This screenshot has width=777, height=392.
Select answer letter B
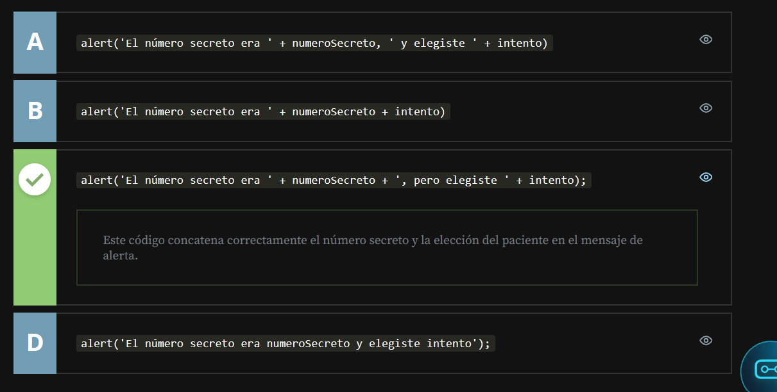coord(35,111)
